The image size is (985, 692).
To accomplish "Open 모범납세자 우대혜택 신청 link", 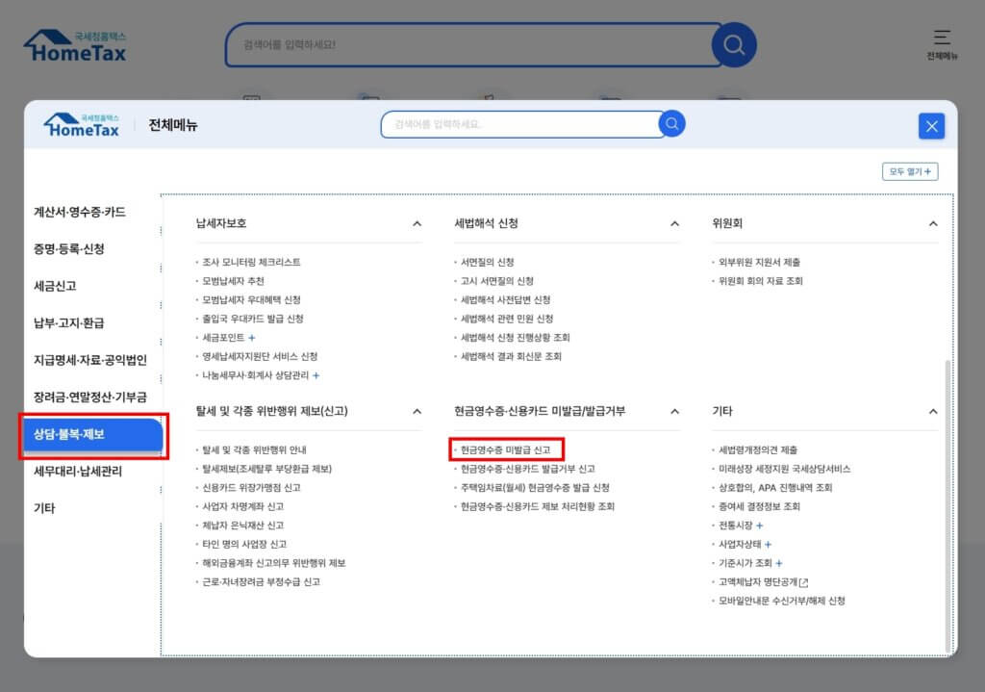I will click(x=251, y=300).
